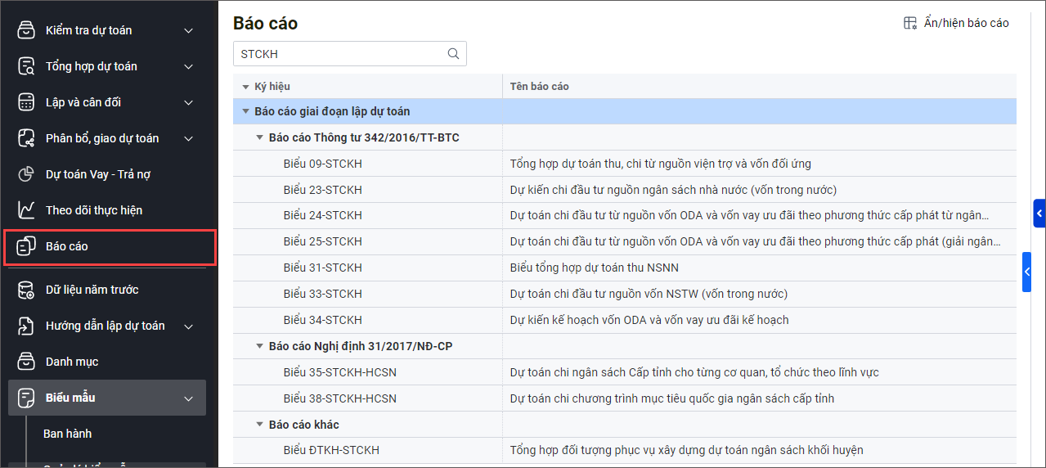Click the Phân bổ, giao dự toán icon
The image size is (1046, 468).
pos(26,138)
